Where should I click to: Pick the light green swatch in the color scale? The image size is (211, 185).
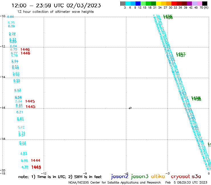(x=143, y=3)
